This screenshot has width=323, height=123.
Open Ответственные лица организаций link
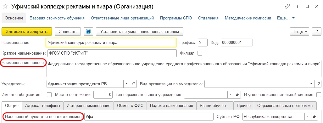(x=122, y=18)
